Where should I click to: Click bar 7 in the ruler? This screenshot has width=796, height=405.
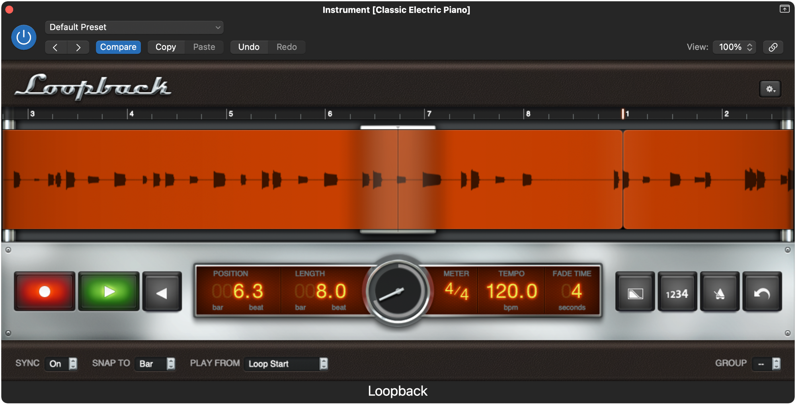coord(429,114)
